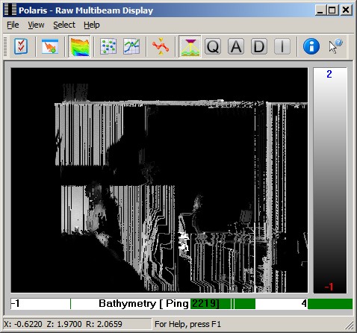Click the grayscale depth color scale bar
The width and height of the screenshot is (357, 333).
(x=330, y=181)
